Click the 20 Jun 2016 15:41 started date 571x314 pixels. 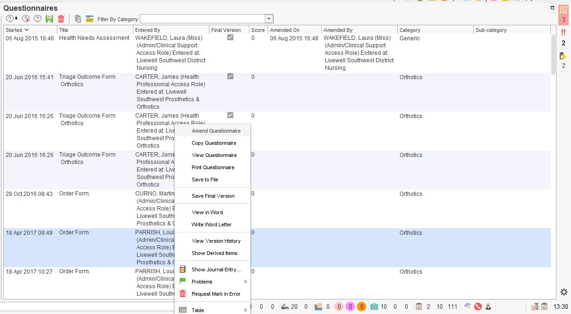tap(30, 77)
